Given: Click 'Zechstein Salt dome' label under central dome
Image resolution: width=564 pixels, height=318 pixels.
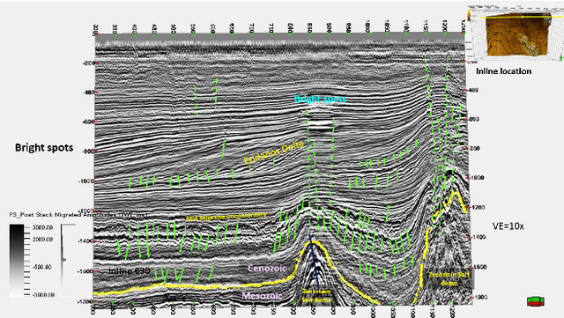Looking at the screenshot, I should click(x=316, y=295).
